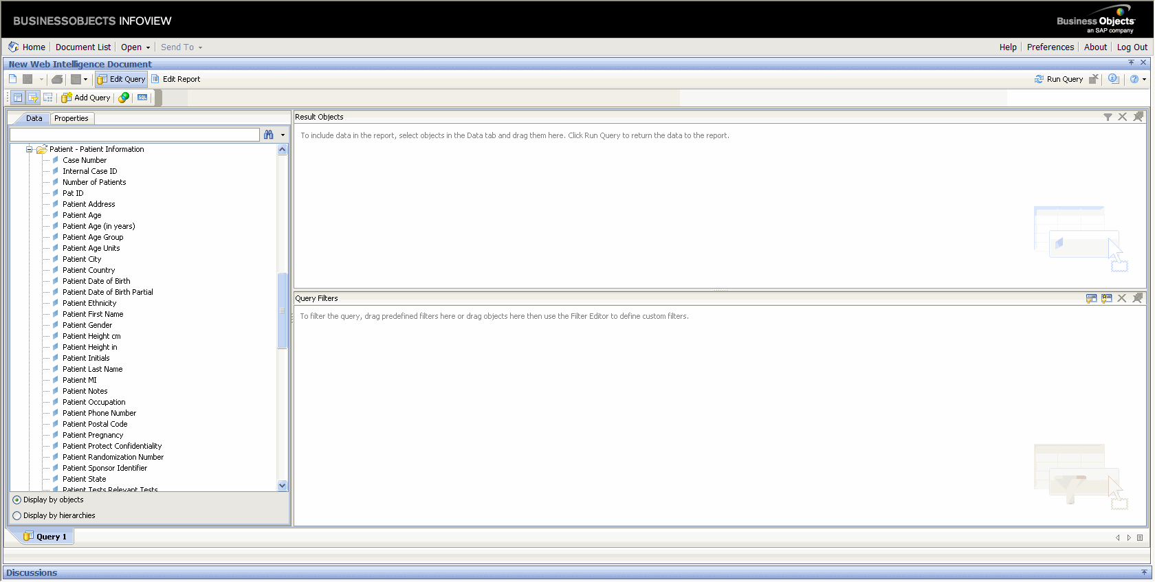The image size is (1155, 582).
Task: Select the Case Number object
Action: tap(85, 160)
